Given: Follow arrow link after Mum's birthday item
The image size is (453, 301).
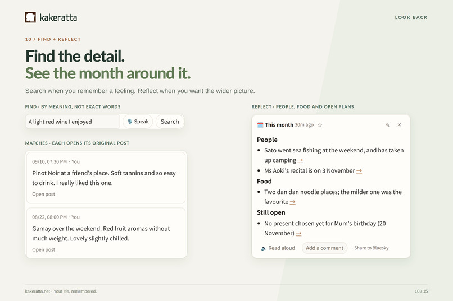Looking at the screenshot, I should [x=298, y=233].
